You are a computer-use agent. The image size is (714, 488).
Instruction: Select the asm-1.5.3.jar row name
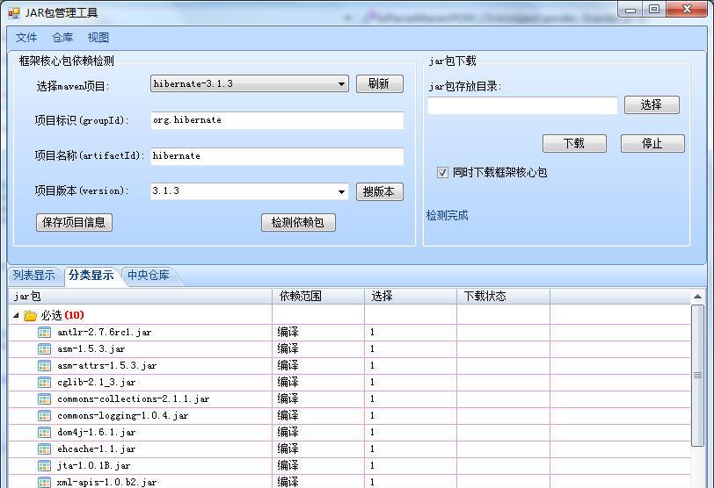(x=91, y=349)
